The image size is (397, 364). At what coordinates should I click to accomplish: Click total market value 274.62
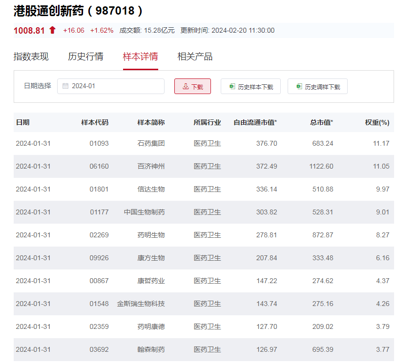click(323, 281)
